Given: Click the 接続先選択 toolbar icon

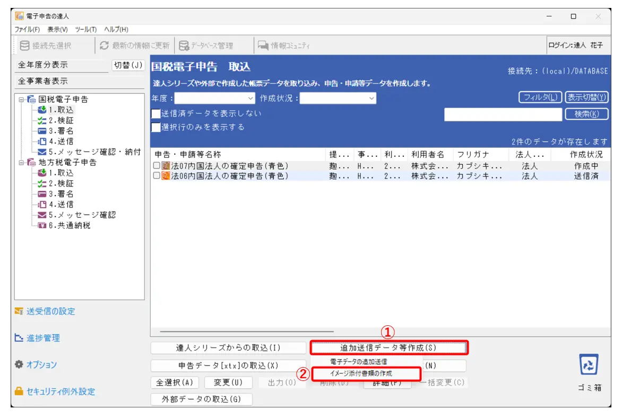Looking at the screenshot, I should click(x=24, y=46).
